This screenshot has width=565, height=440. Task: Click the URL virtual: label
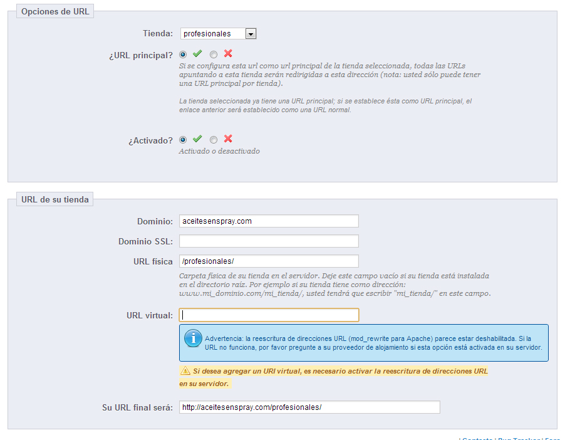click(150, 315)
